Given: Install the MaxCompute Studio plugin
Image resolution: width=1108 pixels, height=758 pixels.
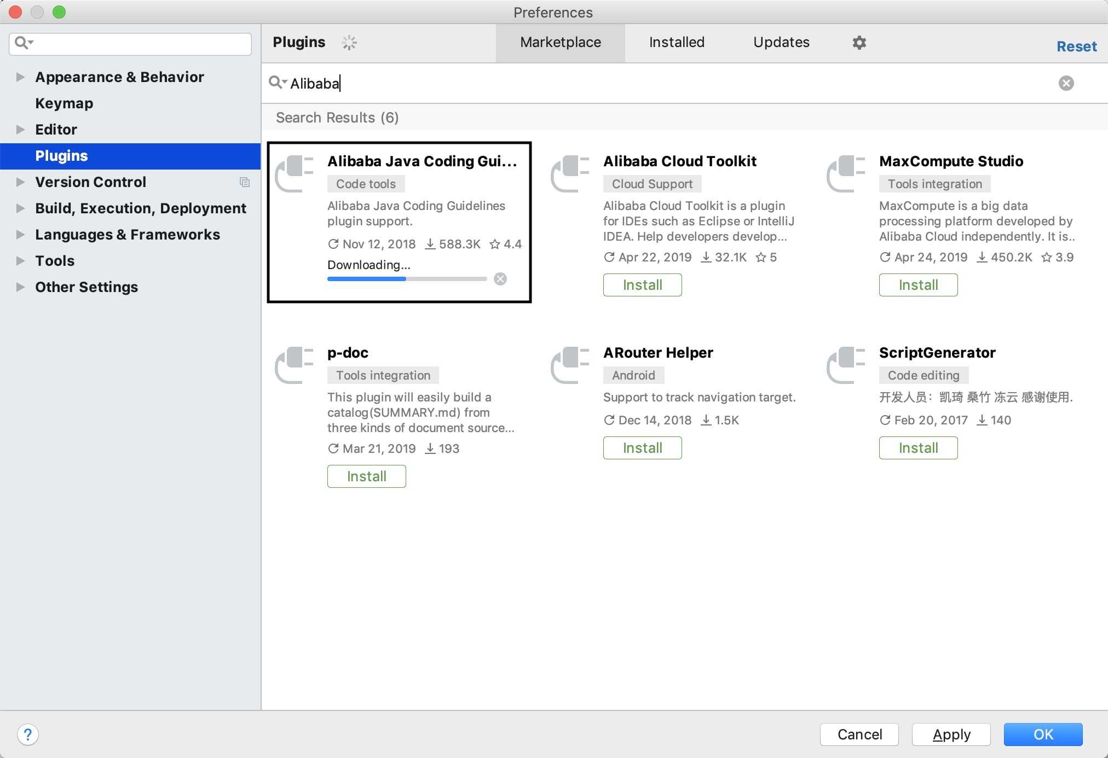Looking at the screenshot, I should pos(918,285).
